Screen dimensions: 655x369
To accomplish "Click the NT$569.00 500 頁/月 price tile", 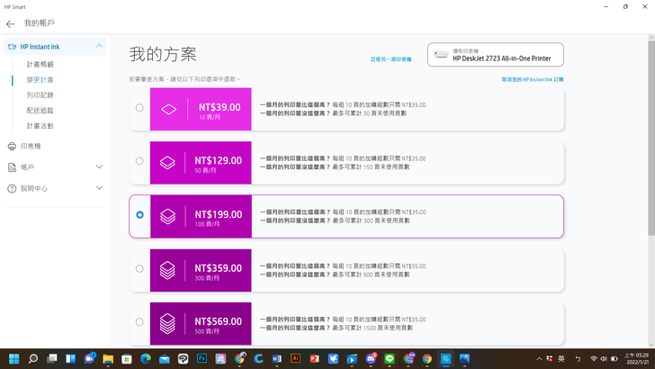I will tap(201, 324).
